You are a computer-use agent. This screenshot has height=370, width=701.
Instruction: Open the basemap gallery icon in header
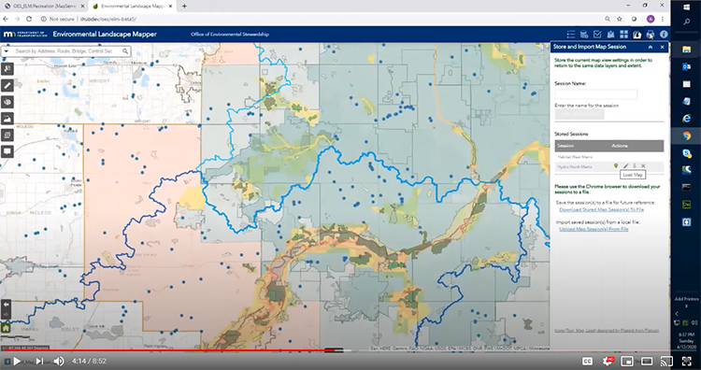[610, 35]
